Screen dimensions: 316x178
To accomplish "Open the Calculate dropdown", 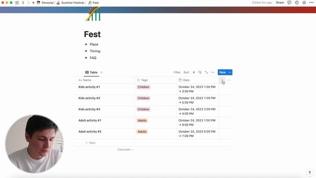I will point(125,149).
